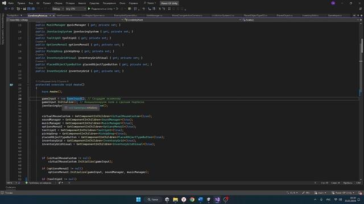The image size is (364, 204).
Task: Open the Справка menu
Action: pyautogui.click(x=133, y=3)
